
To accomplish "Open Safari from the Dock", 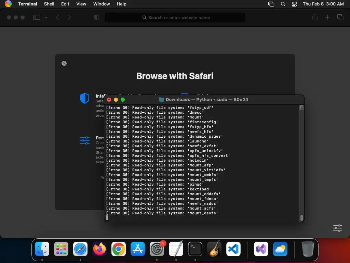I will 80,249.
